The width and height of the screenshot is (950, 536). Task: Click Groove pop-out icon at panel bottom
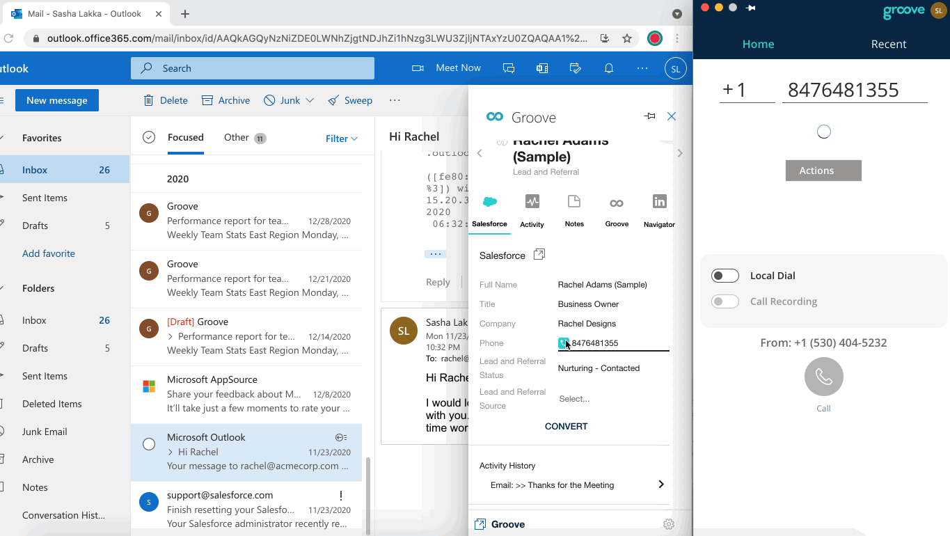pyautogui.click(x=480, y=524)
